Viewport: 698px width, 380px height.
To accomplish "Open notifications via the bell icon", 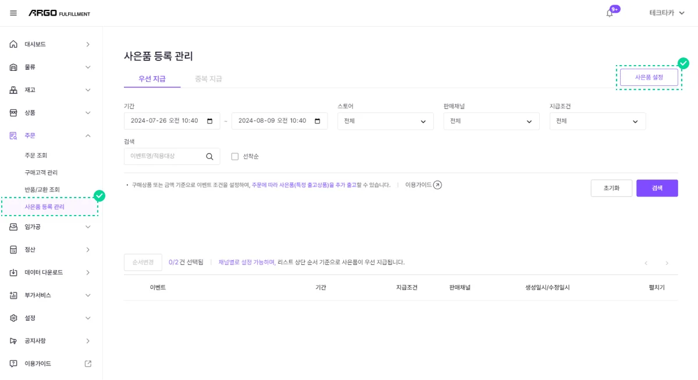I will tap(609, 13).
